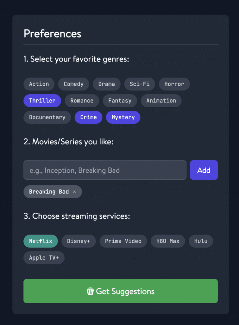Toggle the Documentary genre chip
239x325 pixels.
point(47,117)
